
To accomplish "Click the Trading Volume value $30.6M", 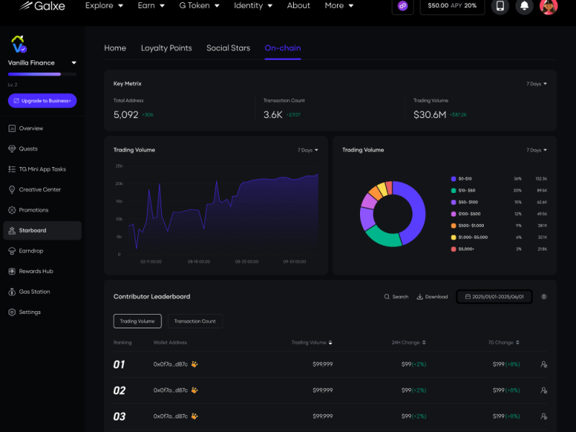I will pyautogui.click(x=430, y=114).
